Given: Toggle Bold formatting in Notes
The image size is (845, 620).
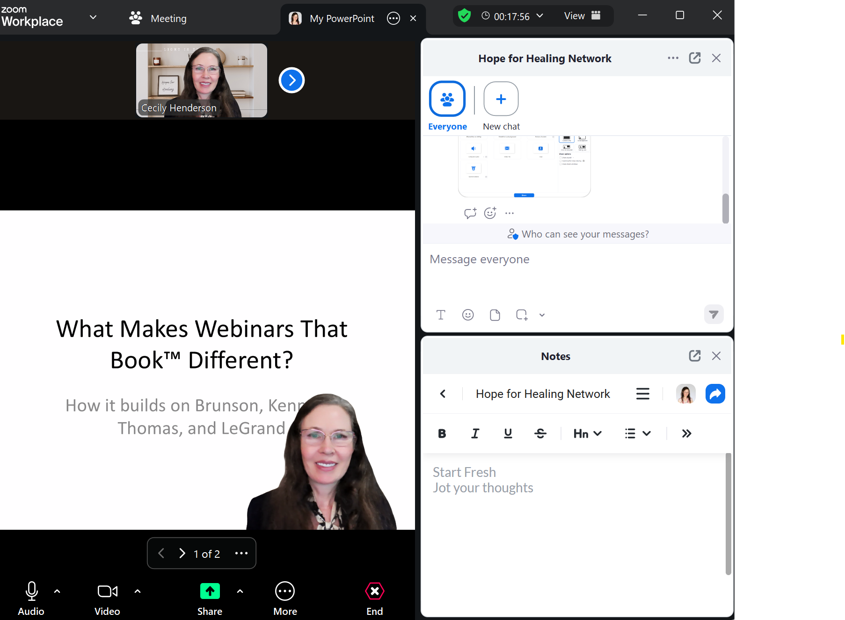Looking at the screenshot, I should (442, 433).
